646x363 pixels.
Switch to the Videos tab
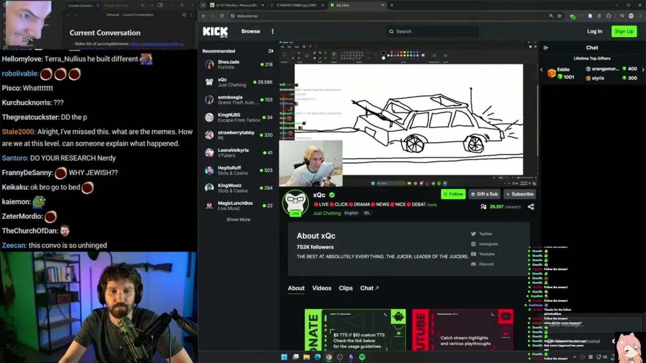pyautogui.click(x=321, y=288)
